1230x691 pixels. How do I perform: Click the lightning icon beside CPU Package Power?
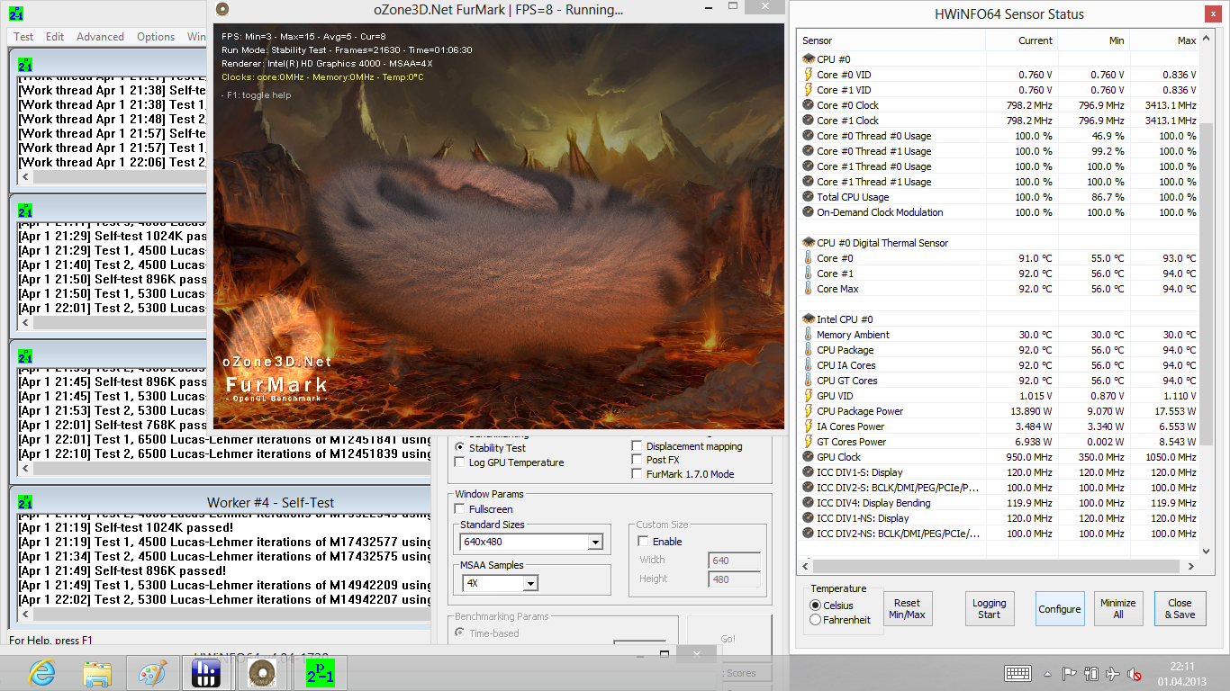coord(809,411)
